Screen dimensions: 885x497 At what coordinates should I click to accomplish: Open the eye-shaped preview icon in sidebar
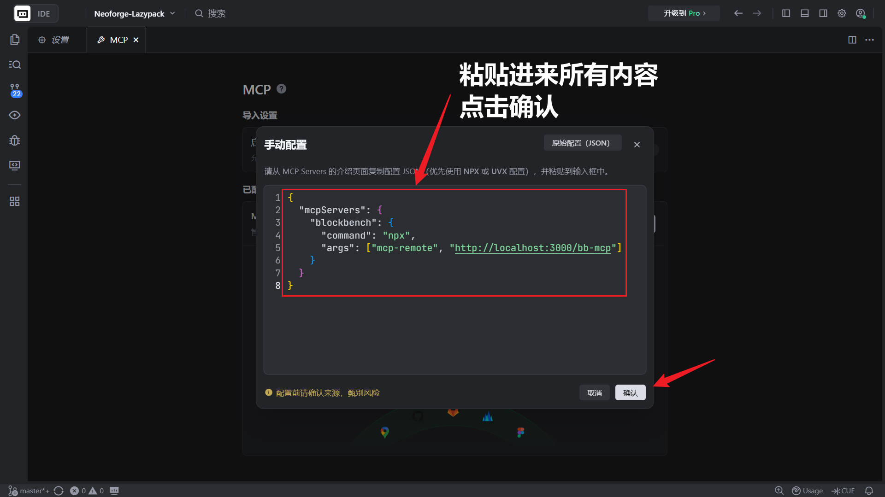click(x=15, y=115)
